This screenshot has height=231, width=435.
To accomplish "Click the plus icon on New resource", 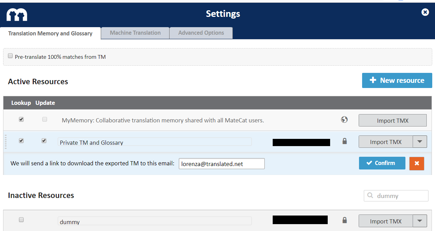I will (373, 80).
